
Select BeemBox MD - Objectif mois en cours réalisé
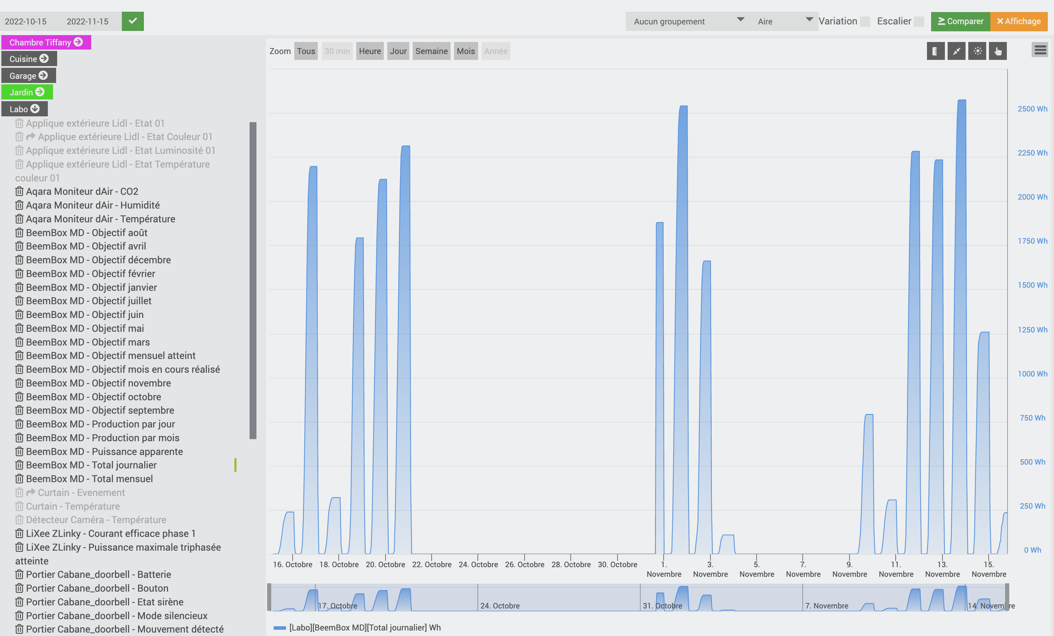tap(123, 369)
